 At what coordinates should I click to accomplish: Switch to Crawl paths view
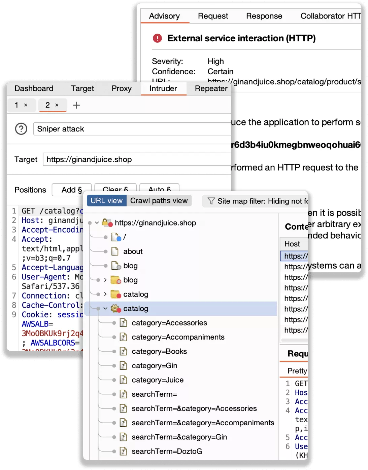[160, 200]
